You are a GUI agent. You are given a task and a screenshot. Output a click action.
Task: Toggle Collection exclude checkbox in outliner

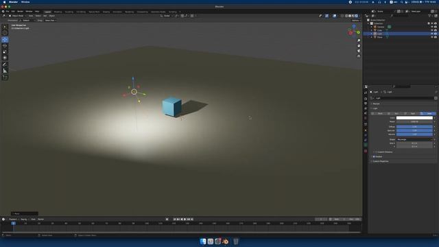click(429, 23)
